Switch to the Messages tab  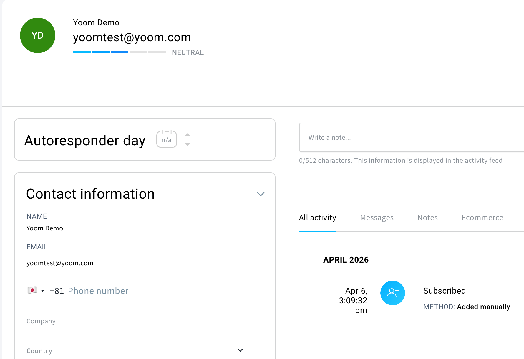377,218
